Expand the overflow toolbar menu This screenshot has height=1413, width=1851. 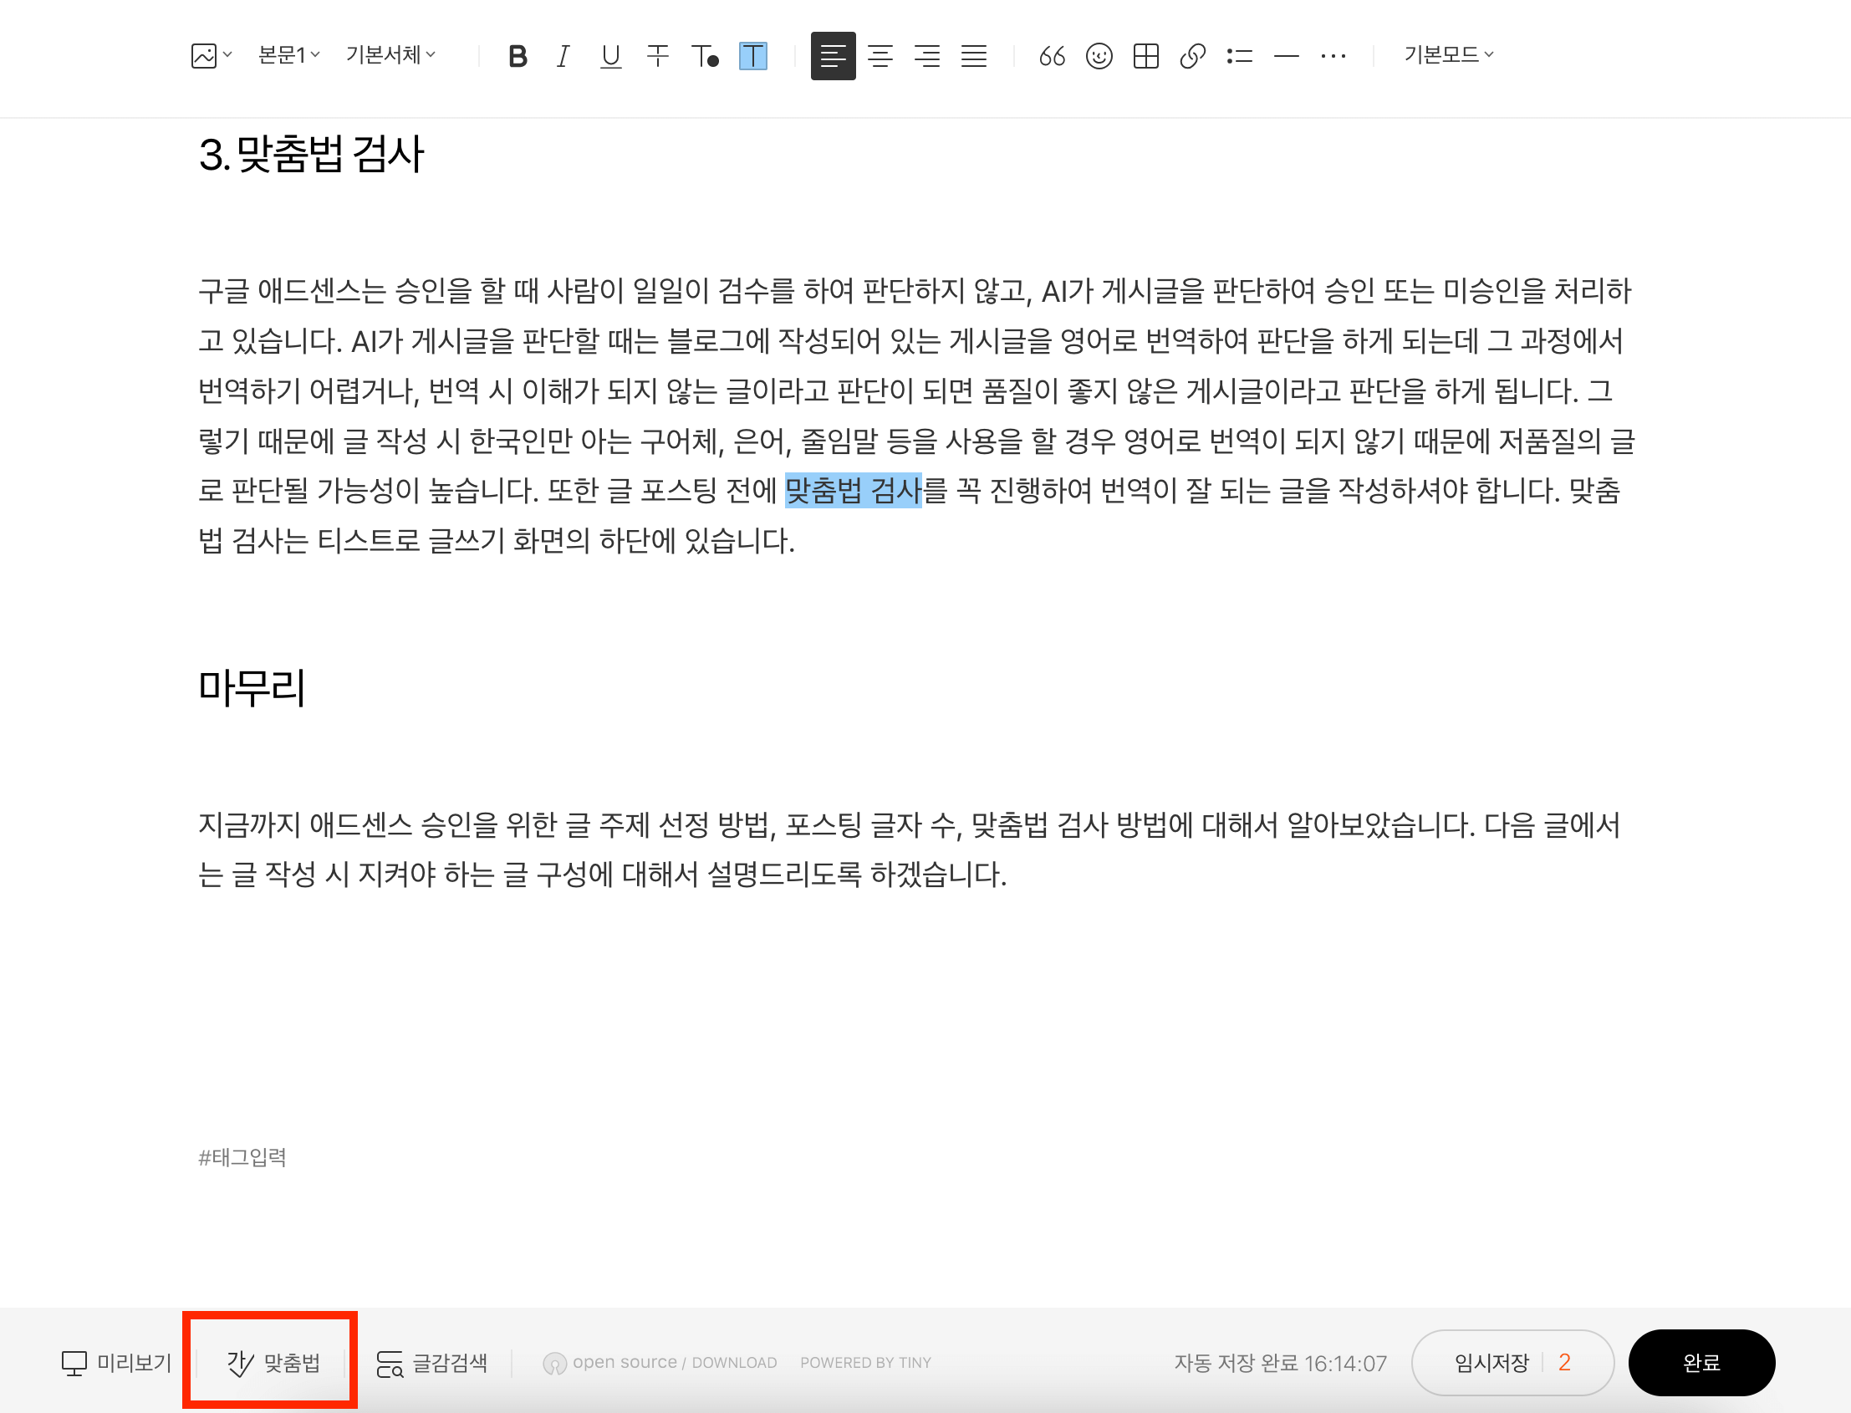point(1333,55)
